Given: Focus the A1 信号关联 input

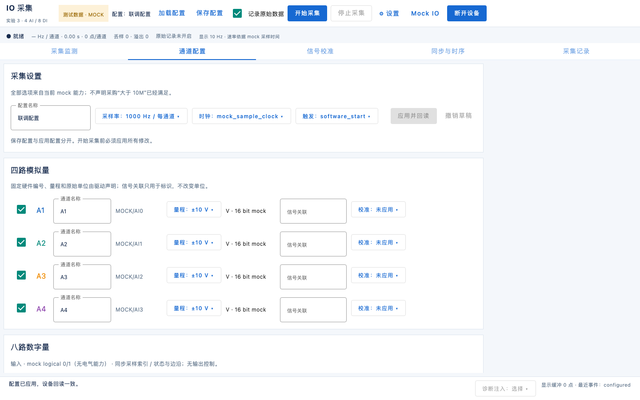Looking at the screenshot, I should click(x=313, y=211).
